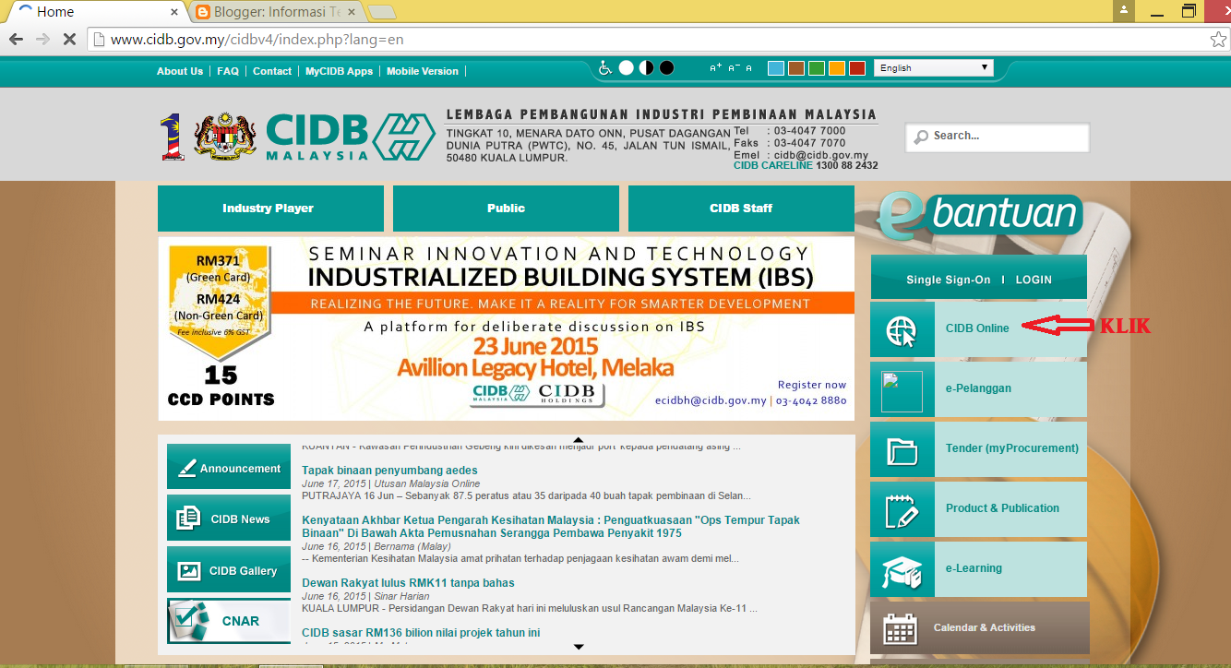
Task: Click the Product & Publication notepad icon
Action: pos(902,510)
